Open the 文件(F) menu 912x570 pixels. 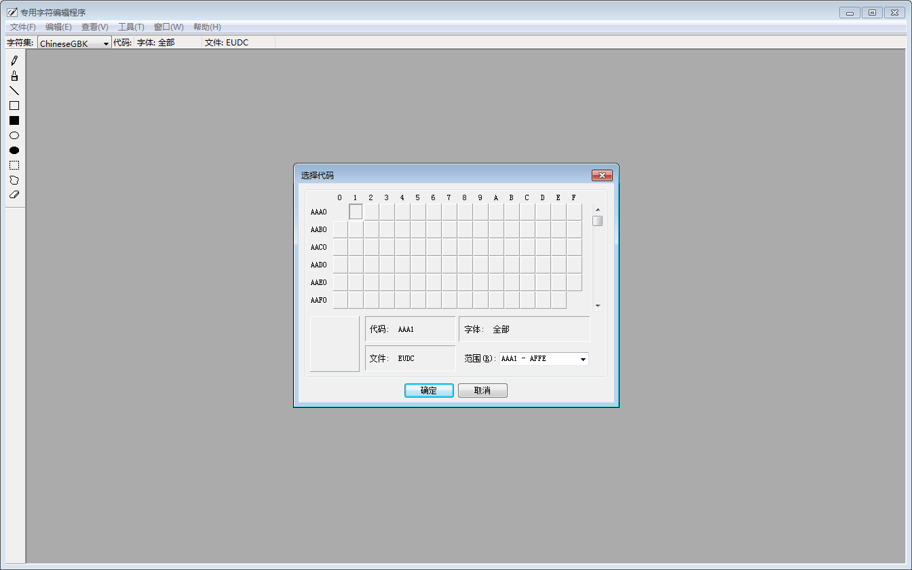23,27
